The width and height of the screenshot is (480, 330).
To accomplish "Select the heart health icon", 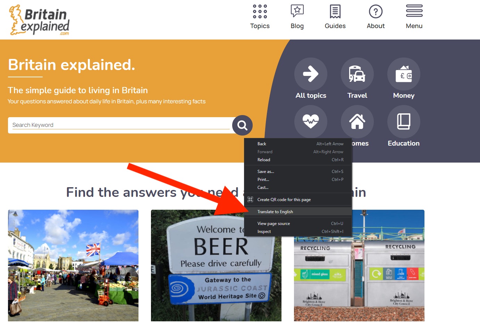I will pos(311,122).
